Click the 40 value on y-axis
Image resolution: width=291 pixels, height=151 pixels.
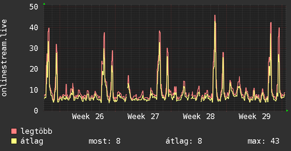pyautogui.click(x=34, y=27)
